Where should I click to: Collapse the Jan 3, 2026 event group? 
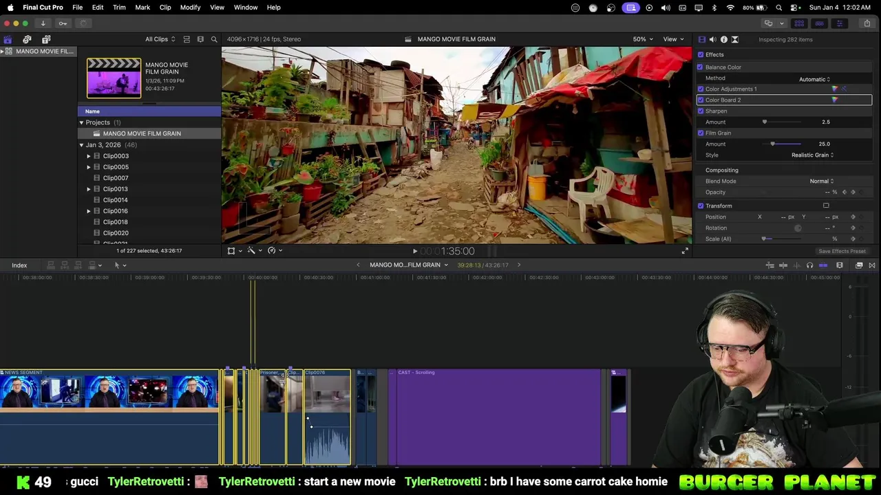pyautogui.click(x=81, y=145)
